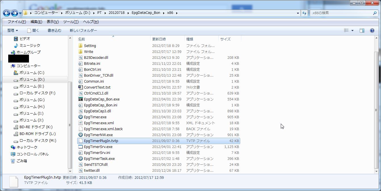This screenshot has width=381, height=191.
Task: Select the file named SendTSTCP.dll
Action: tap(96, 164)
